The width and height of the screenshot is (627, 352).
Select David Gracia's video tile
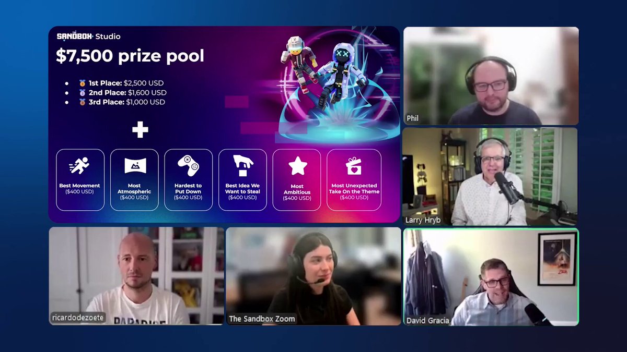[491, 277]
